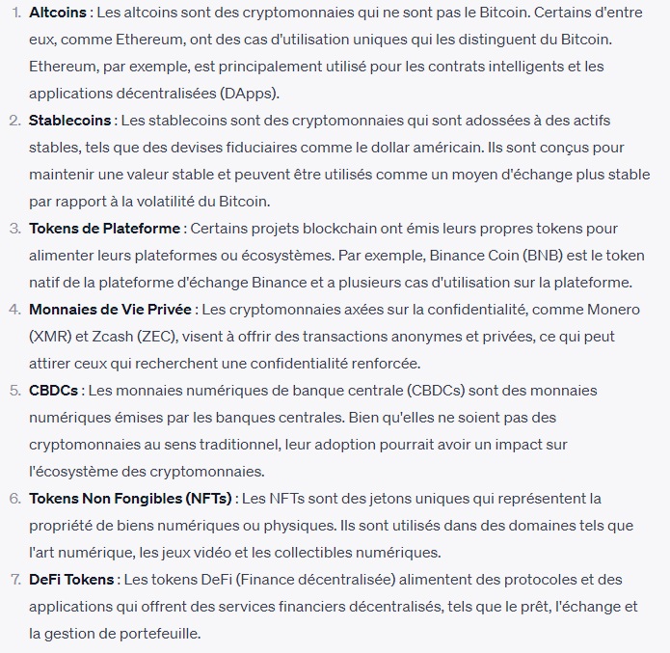Click the bold 'DeFi Tokens' heading
Screen dimensions: 670x653
point(71,580)
